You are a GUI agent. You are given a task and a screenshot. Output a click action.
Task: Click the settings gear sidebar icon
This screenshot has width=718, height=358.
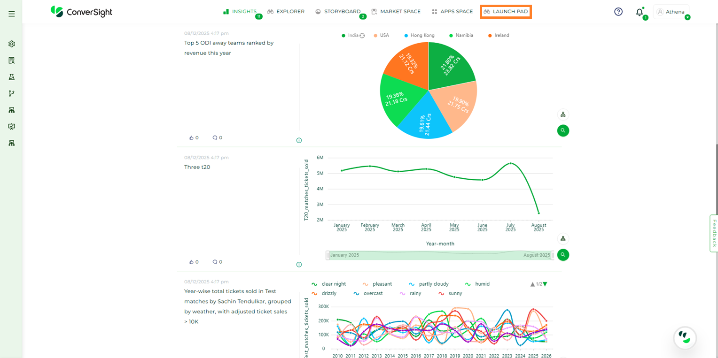click(12, 44)
